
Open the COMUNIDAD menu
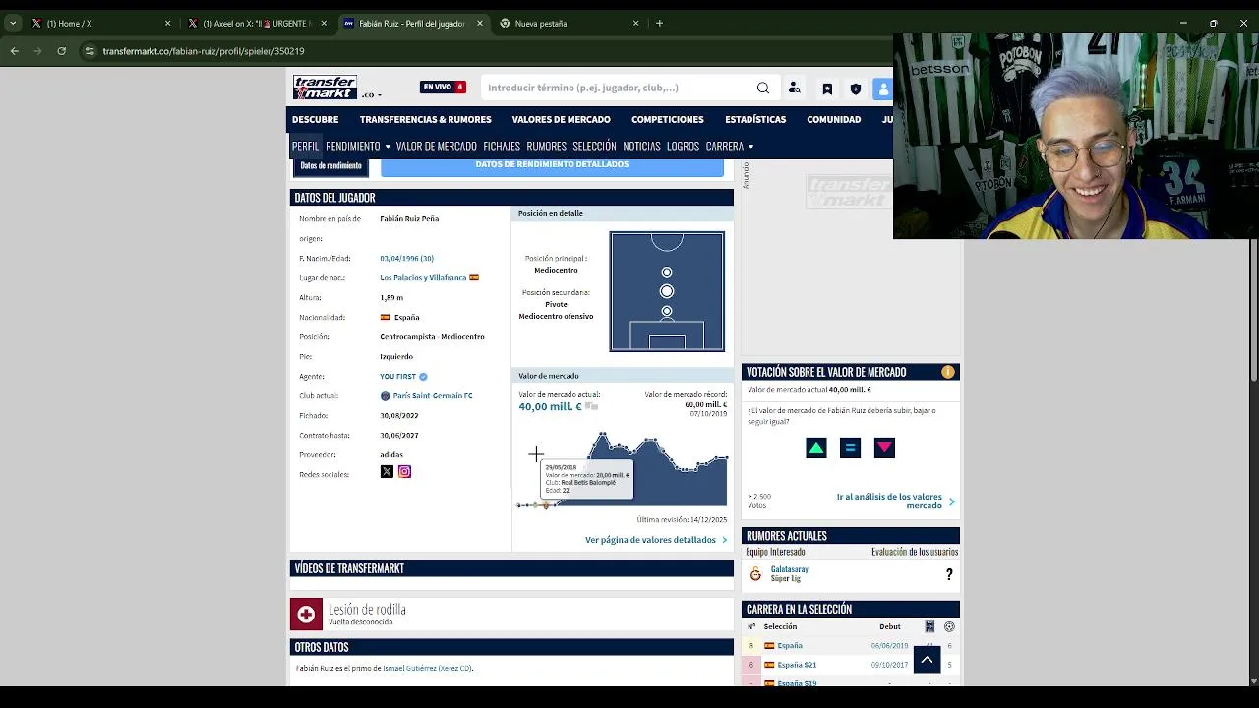point(834,120)
